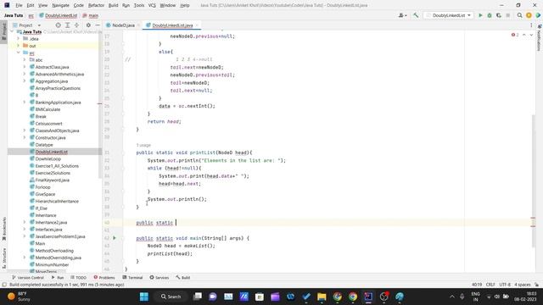Open the Tools menu

(139, 5)
